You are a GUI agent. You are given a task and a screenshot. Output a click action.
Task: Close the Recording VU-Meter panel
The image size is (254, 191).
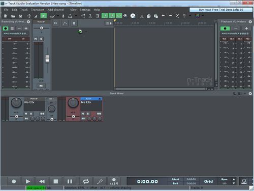(x=28, y=22)
